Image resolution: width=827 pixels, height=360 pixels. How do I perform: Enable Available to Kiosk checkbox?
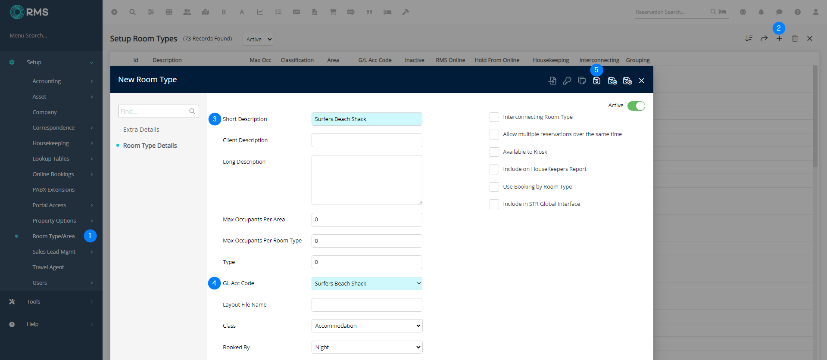pos(494,152)
